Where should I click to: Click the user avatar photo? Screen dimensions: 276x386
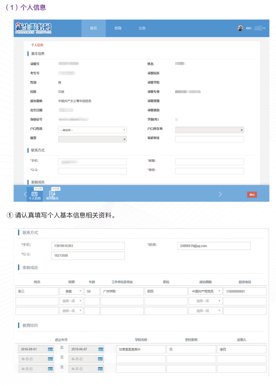(240, 28)
